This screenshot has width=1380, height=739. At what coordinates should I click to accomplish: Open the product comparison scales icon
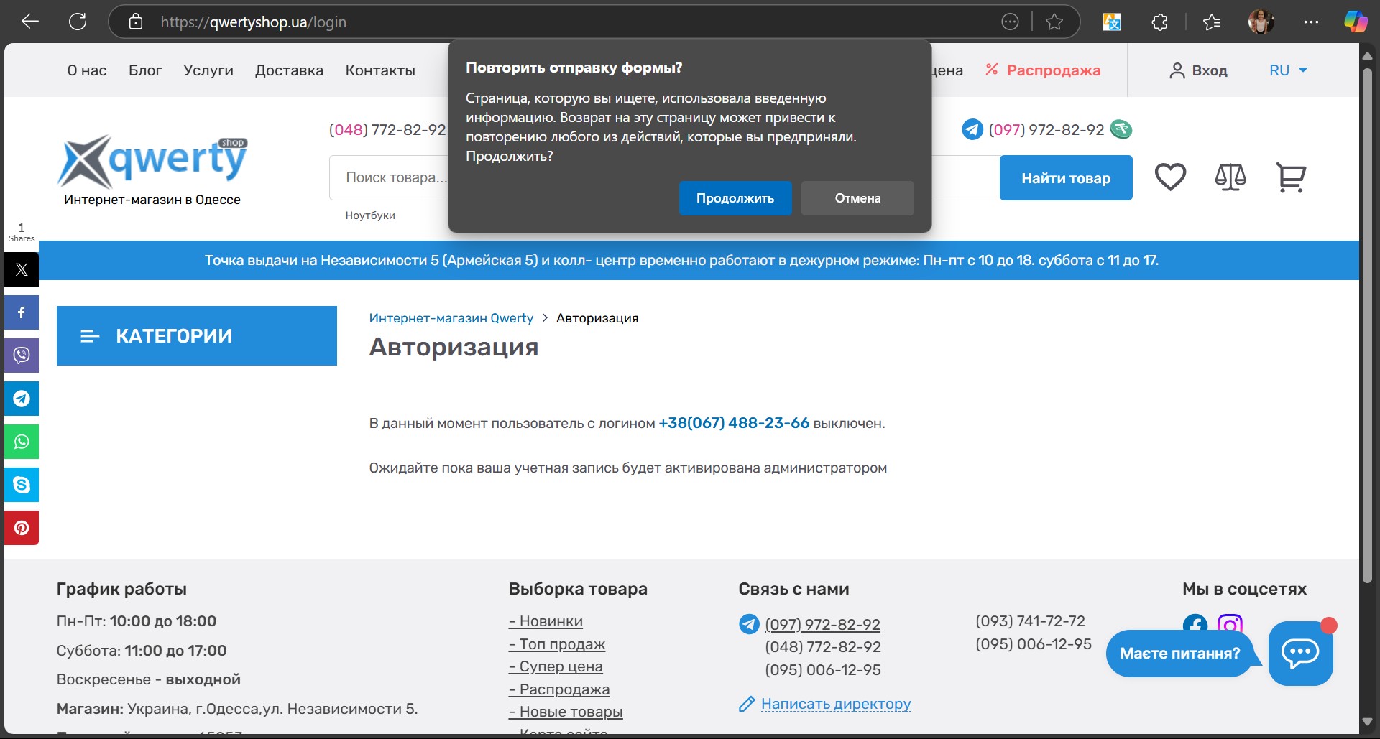pos(1230,177)
